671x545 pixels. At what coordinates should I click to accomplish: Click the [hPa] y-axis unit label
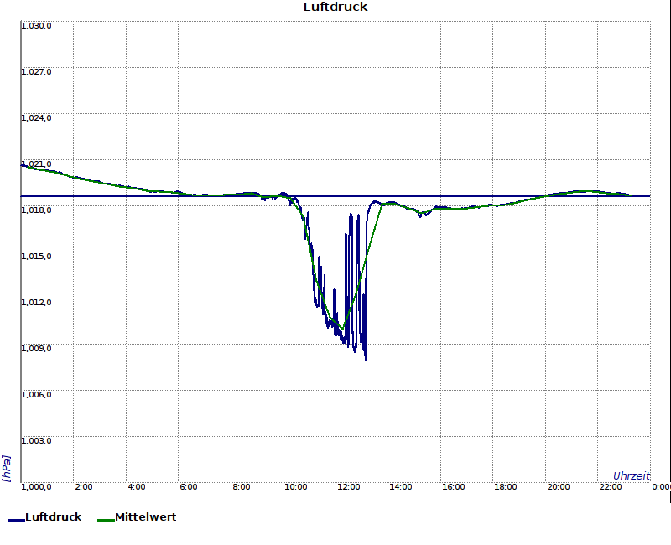pyautogui.click(x=7, y=469)
